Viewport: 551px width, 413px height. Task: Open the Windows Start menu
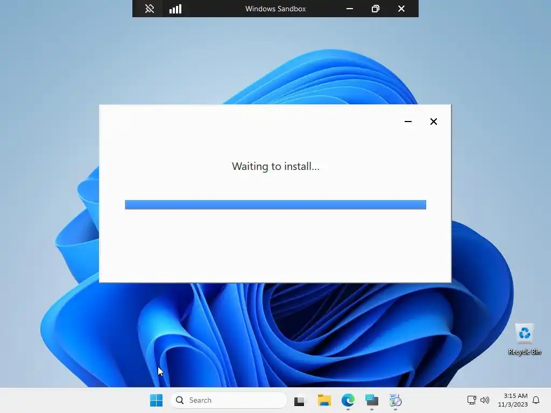(157, 400)
